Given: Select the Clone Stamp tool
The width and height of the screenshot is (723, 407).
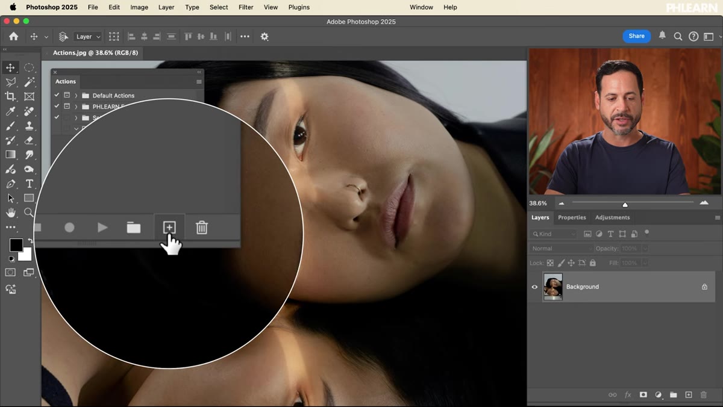Looking at the screenshot, I should click(x=29, y=126).
